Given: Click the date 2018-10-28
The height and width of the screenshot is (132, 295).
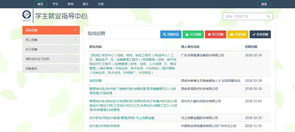Looking at the screenshot, I should click(x=253, y=81).
